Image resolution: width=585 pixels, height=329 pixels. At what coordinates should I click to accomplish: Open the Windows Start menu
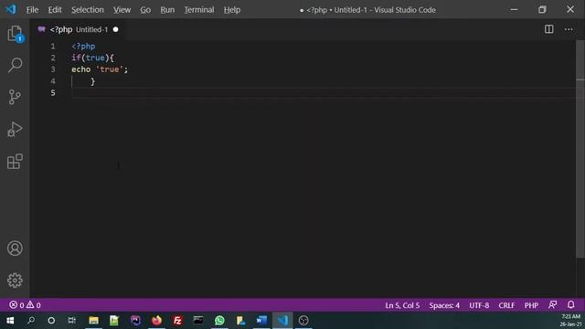click(10, 321)
